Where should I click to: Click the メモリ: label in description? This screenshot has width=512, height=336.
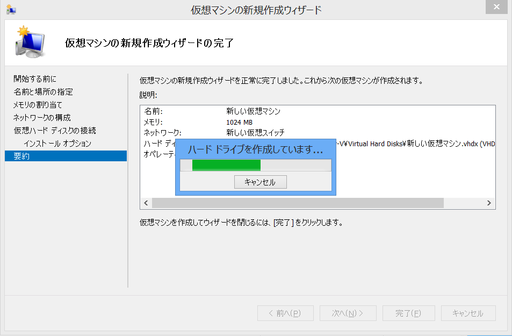click(x=153, y=122)
